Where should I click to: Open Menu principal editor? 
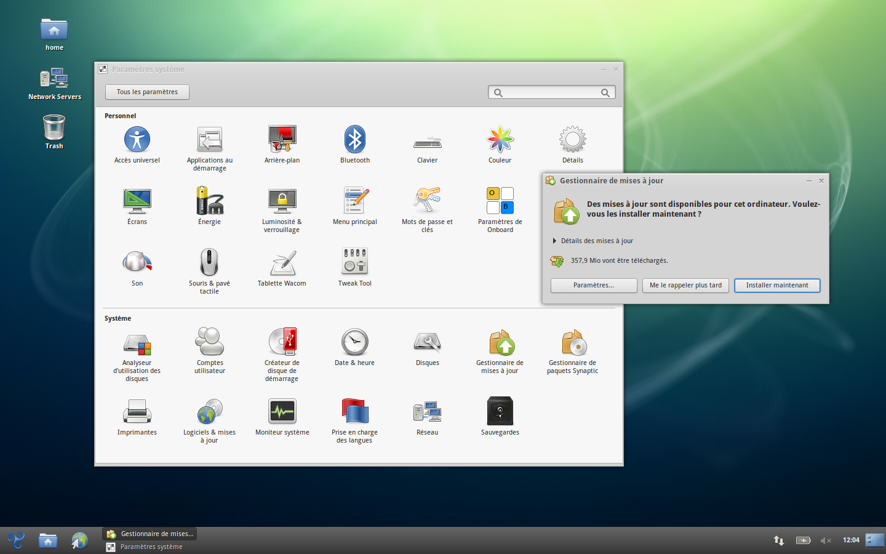click(355, 207)
